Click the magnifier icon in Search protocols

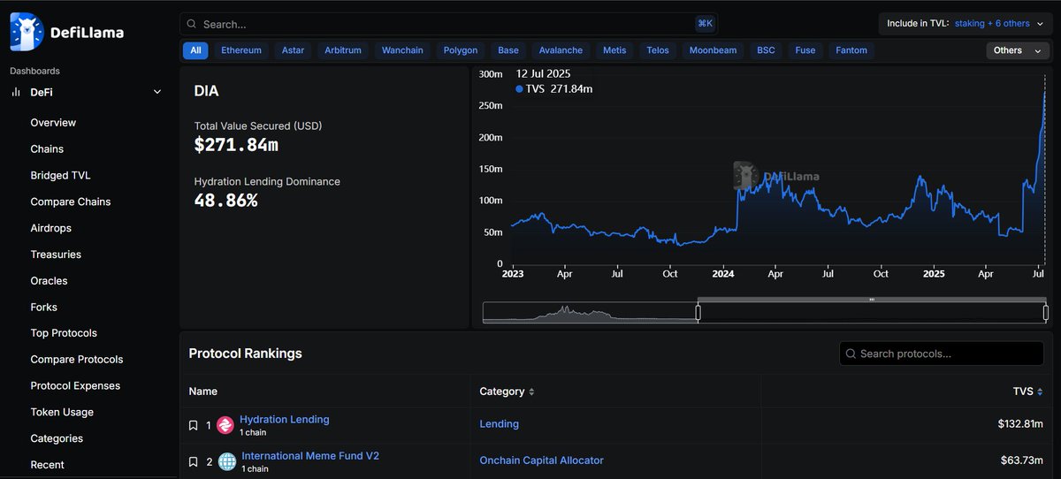tap(851, 354)
